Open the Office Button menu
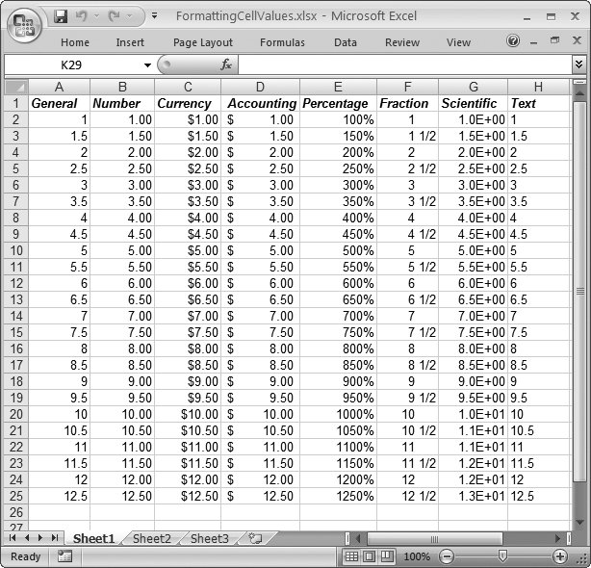Image resolution: width=591 pixels, height=568 pixels. (x=26, y=25)
